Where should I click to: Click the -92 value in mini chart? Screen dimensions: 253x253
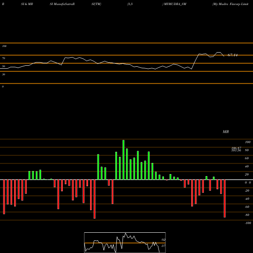point(163,240)
